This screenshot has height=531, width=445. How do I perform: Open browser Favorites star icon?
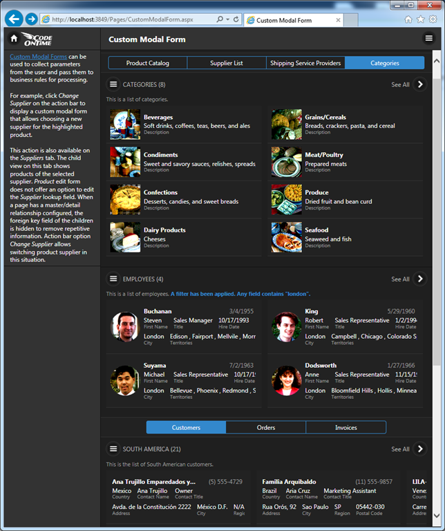(x=421, y=19)
